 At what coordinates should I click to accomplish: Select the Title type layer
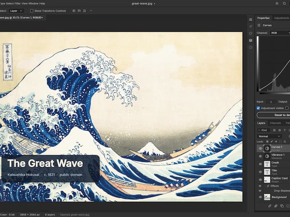coord(273,172)
